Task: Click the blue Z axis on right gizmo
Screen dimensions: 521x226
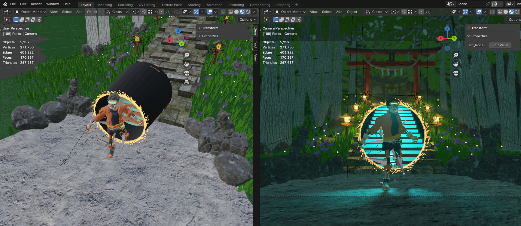Action: (x=447, y=29)
